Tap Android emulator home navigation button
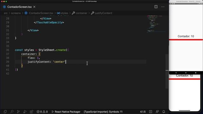Image resolution: width=203 pixels, height=114 pixels. [186, 73]
